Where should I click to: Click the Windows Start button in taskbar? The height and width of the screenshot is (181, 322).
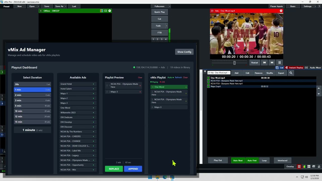pos(150,177)
